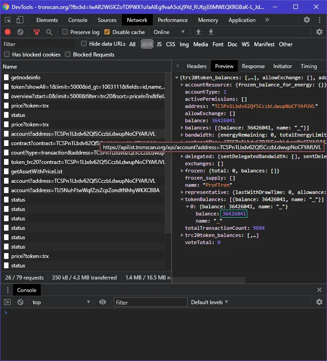Enable Preserve log checkbox
The width and height of the screenshot is (327, 361).
pyautogui.click(x=65, y=32)
